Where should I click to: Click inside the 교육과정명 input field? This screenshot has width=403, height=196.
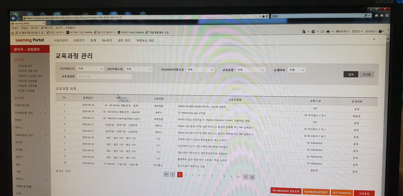point(104,76)
